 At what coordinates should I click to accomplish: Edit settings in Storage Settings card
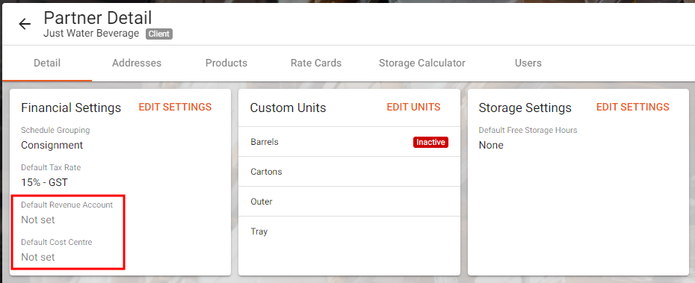click(632, 108)
